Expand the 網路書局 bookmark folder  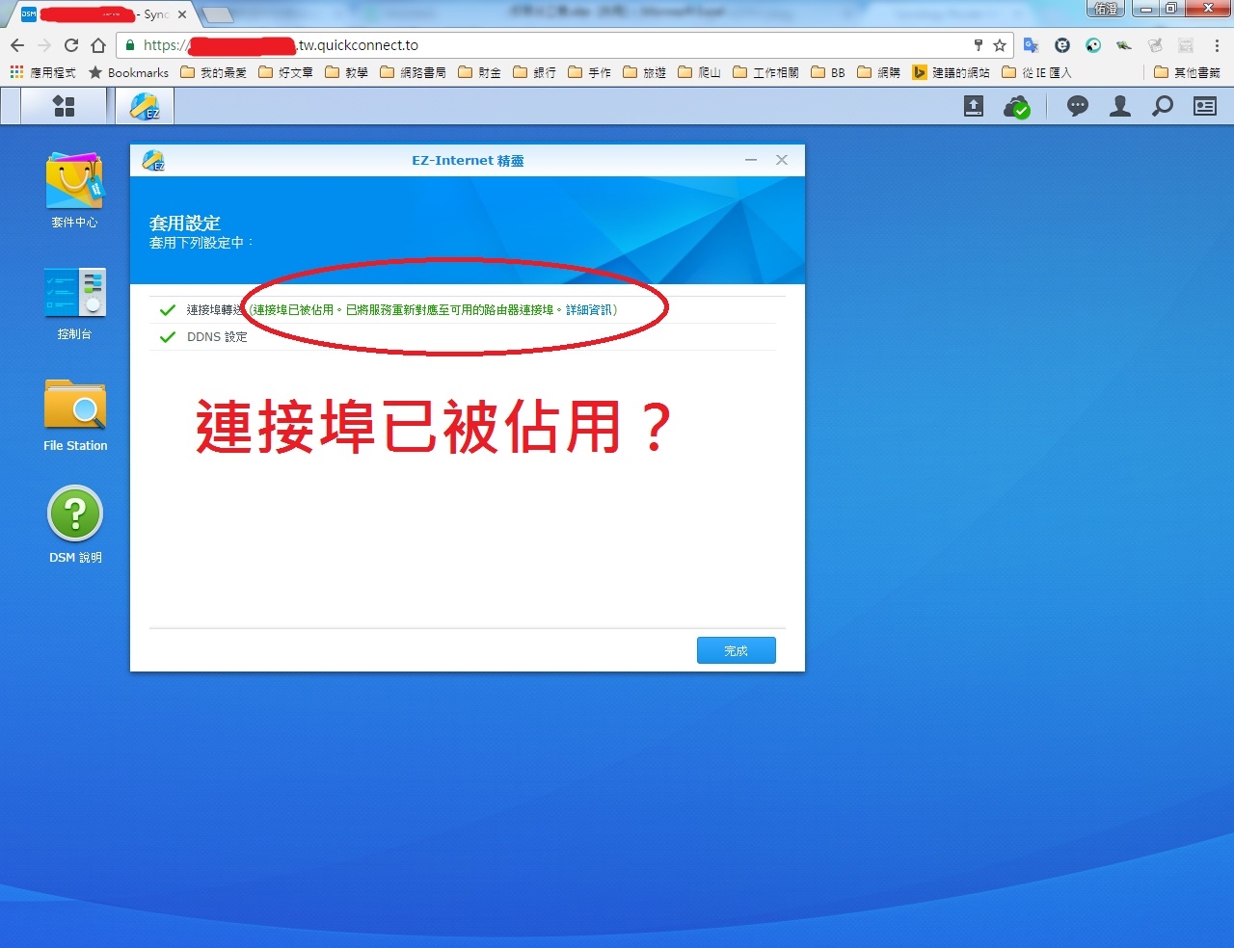point(413,72)
